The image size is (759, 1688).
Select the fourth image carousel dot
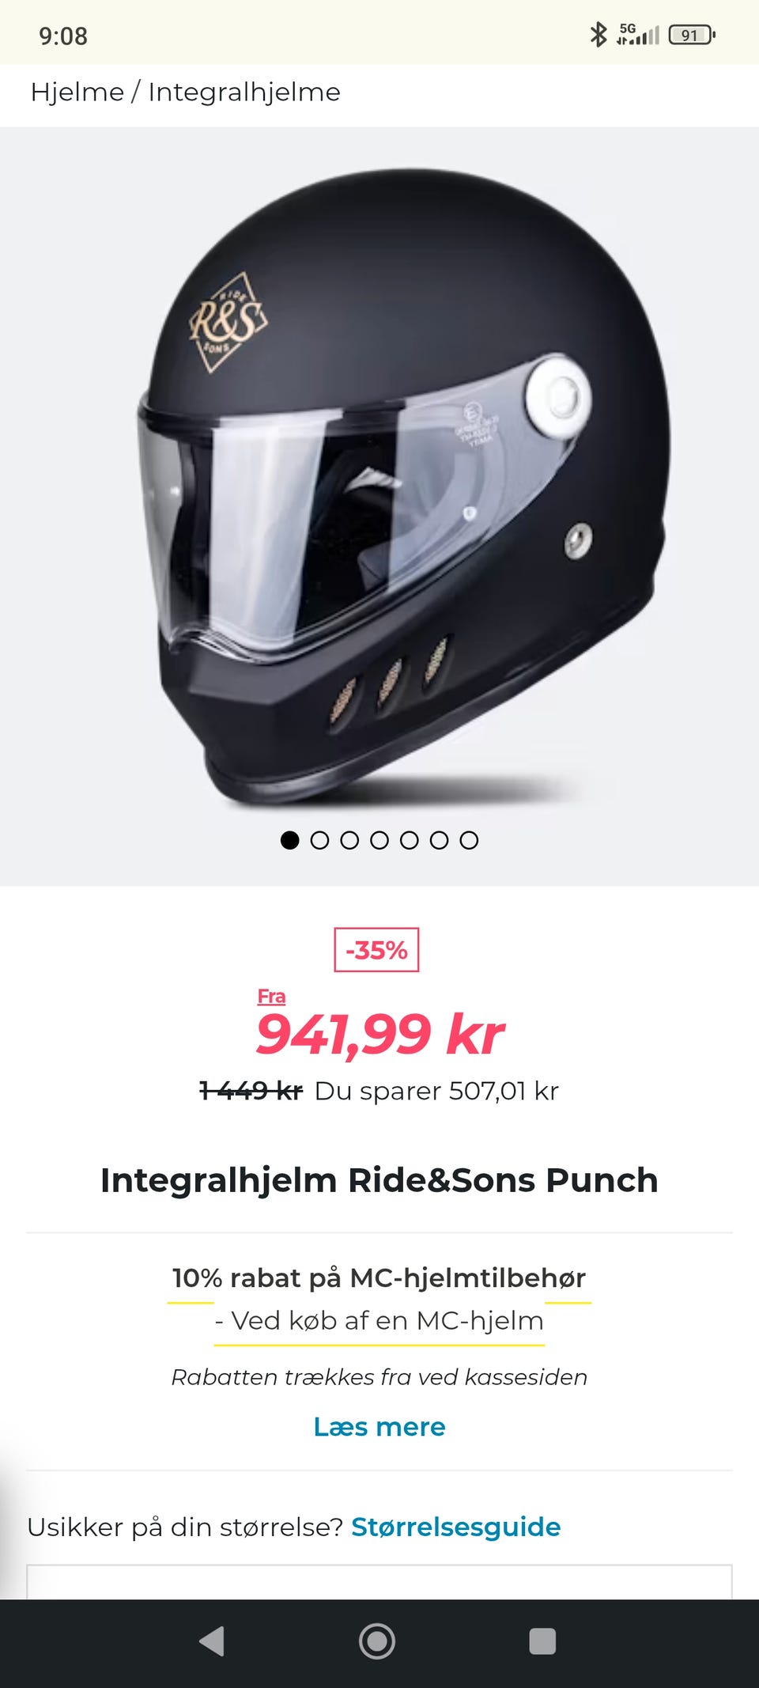click(379, 840)
